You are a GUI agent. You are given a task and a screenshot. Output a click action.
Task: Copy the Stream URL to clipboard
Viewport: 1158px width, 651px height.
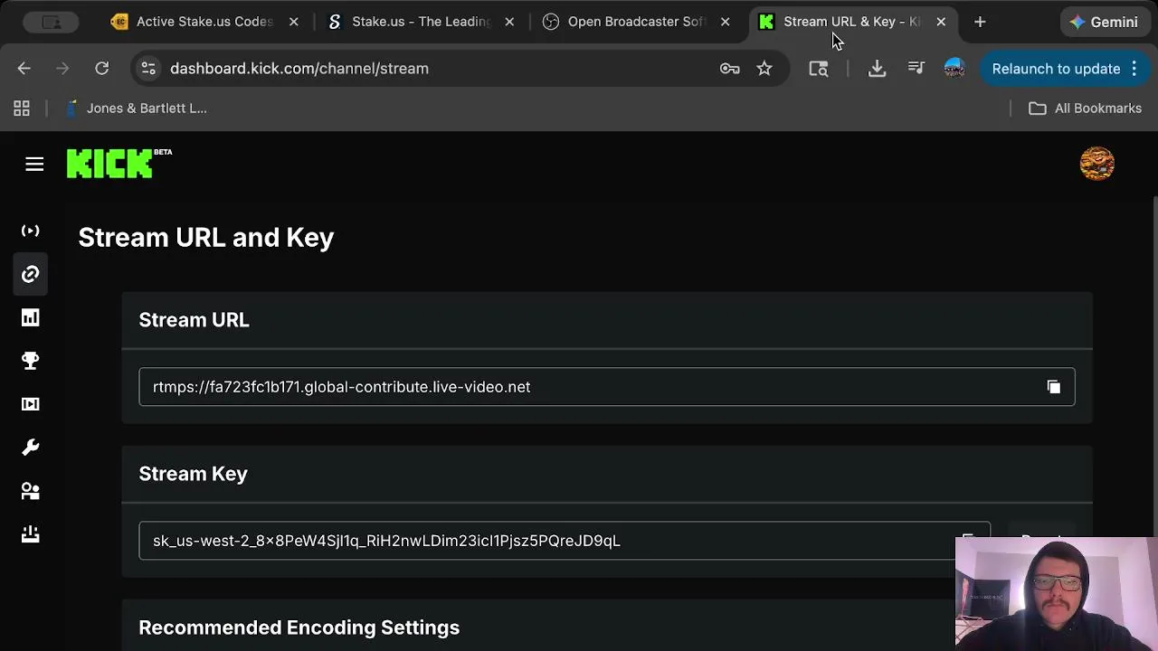pyautogui.click(x=1054, y=387)
